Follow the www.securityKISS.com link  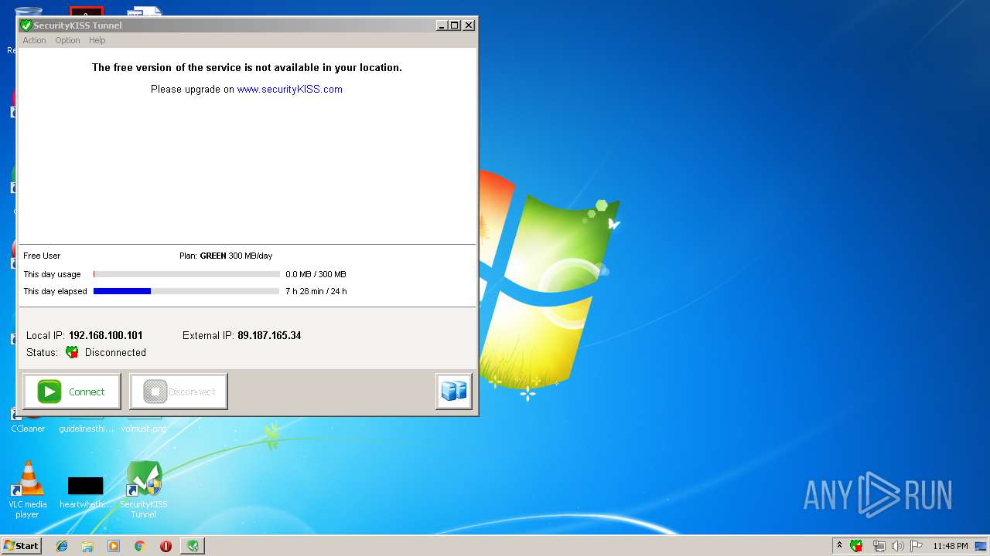(x=289, y=89)
